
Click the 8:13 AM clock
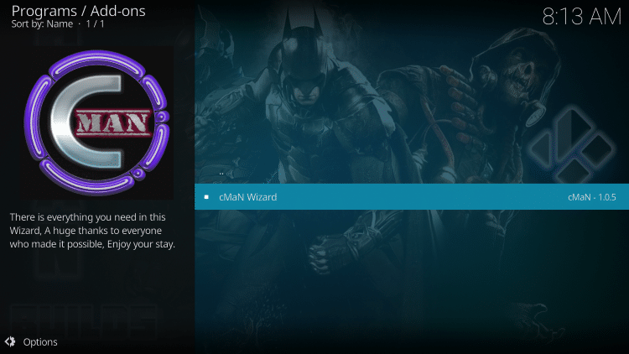581,18
